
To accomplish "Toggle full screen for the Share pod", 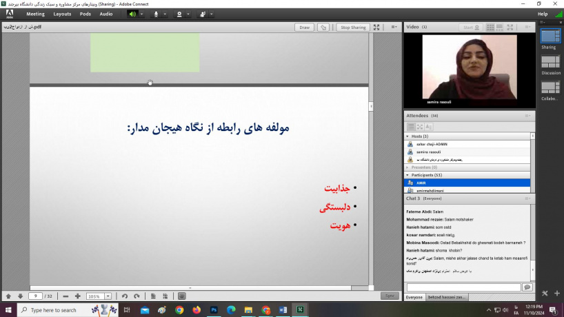I will 376,28.
